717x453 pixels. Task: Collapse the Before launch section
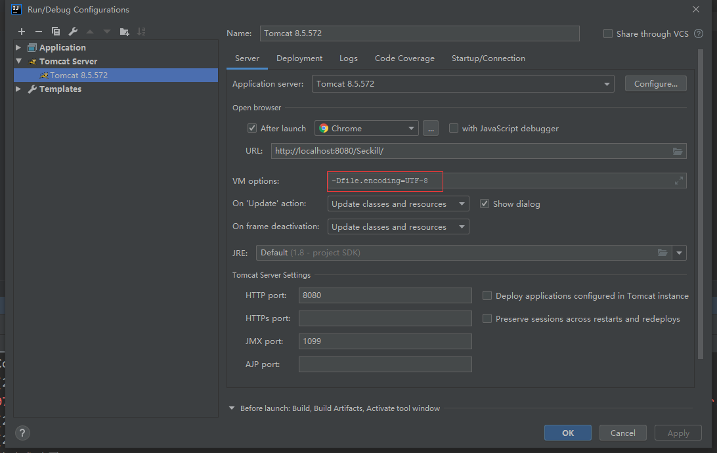point(232,408)
